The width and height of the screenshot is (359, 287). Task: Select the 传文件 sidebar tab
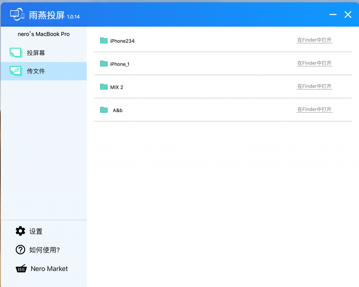click(36, 71)
